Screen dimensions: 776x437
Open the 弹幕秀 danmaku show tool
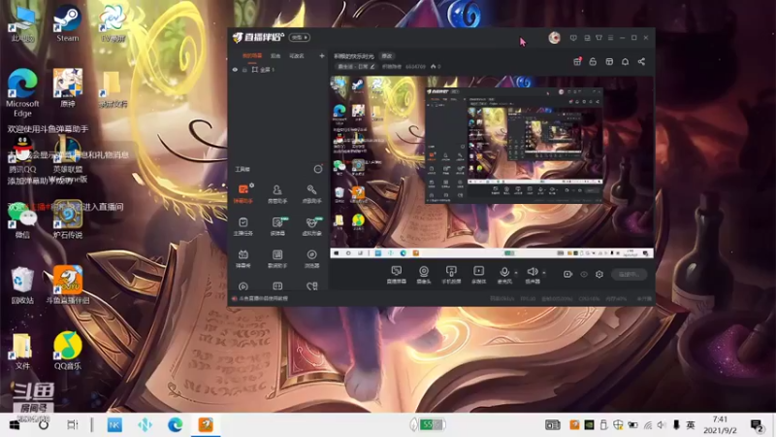[243, 258]
